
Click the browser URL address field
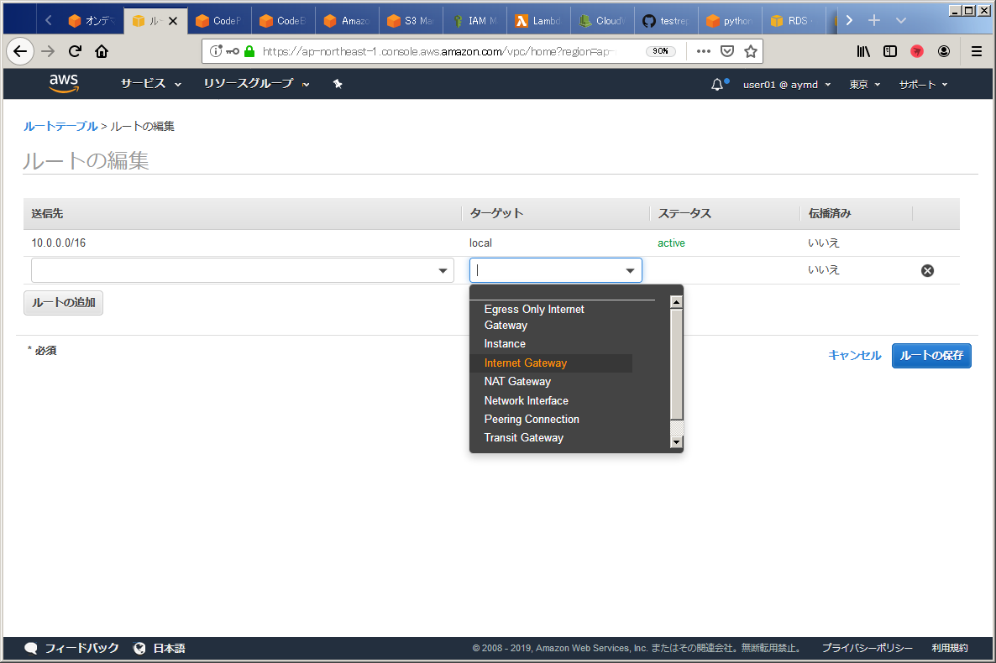[438, 51]
